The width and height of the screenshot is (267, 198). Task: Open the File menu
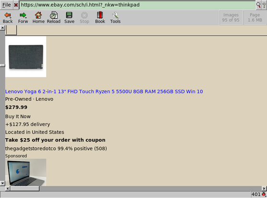pyautogui.click(x=6, y=5)
